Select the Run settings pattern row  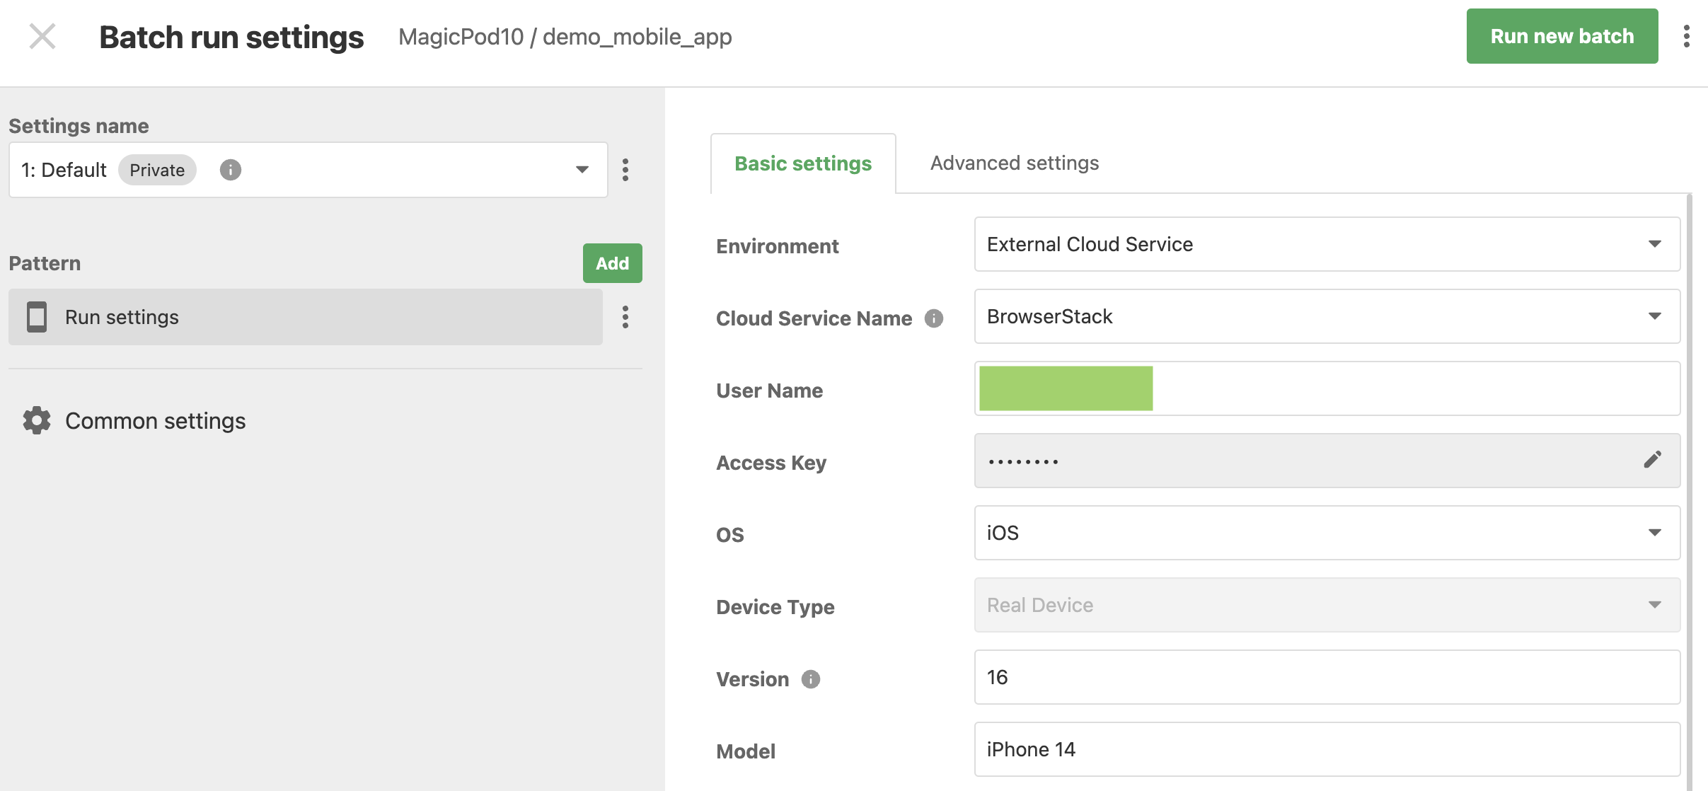click(306, 317)
